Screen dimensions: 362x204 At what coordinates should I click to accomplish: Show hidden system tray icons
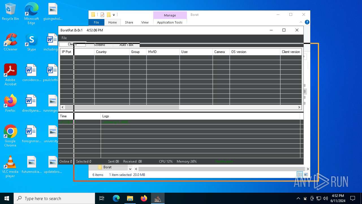click(x=298, y=198)
